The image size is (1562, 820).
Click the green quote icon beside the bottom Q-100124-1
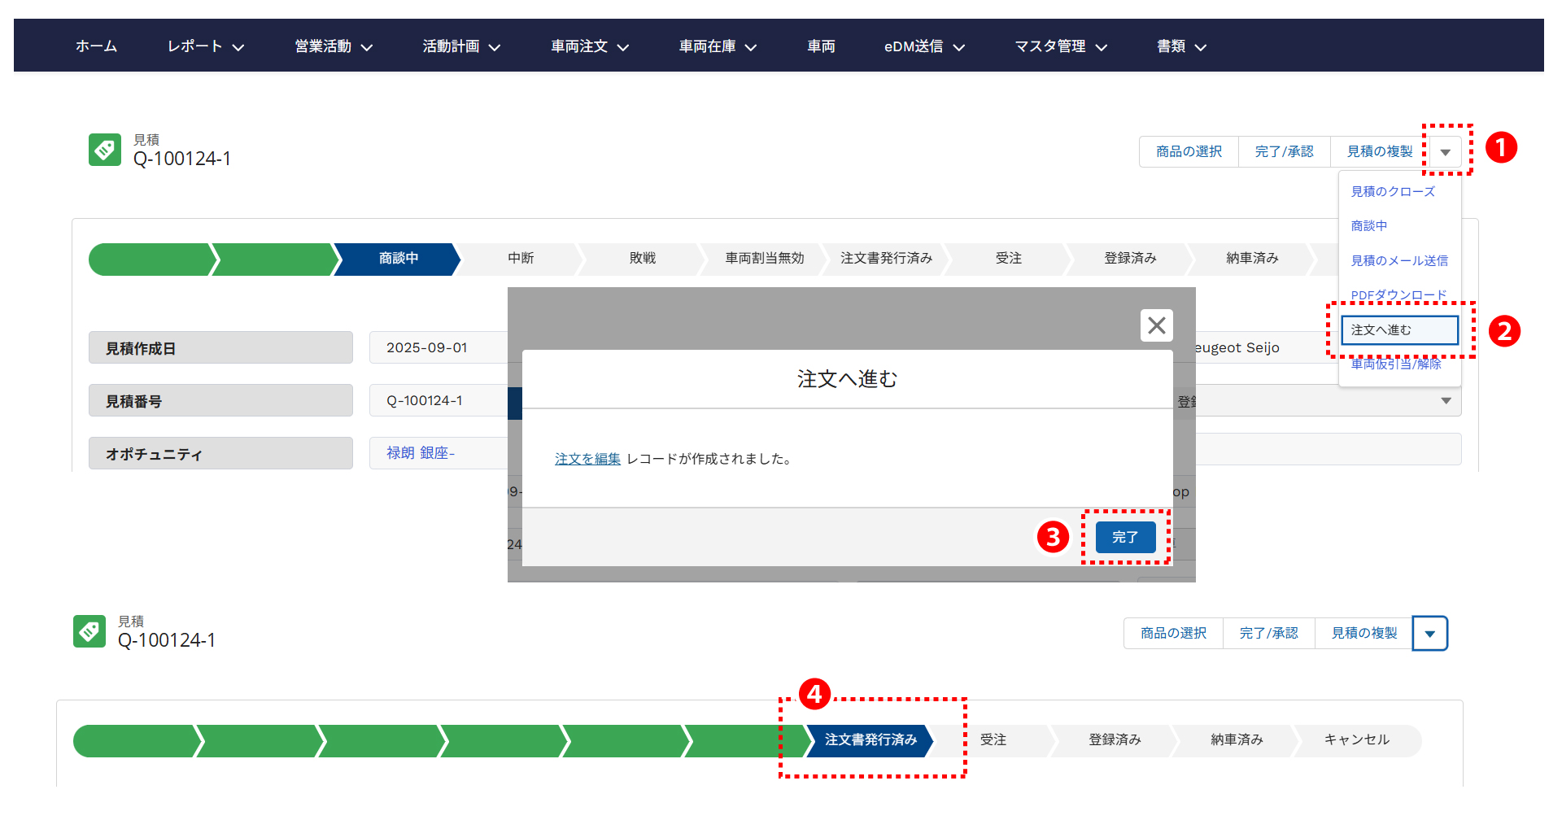point(89,631)
